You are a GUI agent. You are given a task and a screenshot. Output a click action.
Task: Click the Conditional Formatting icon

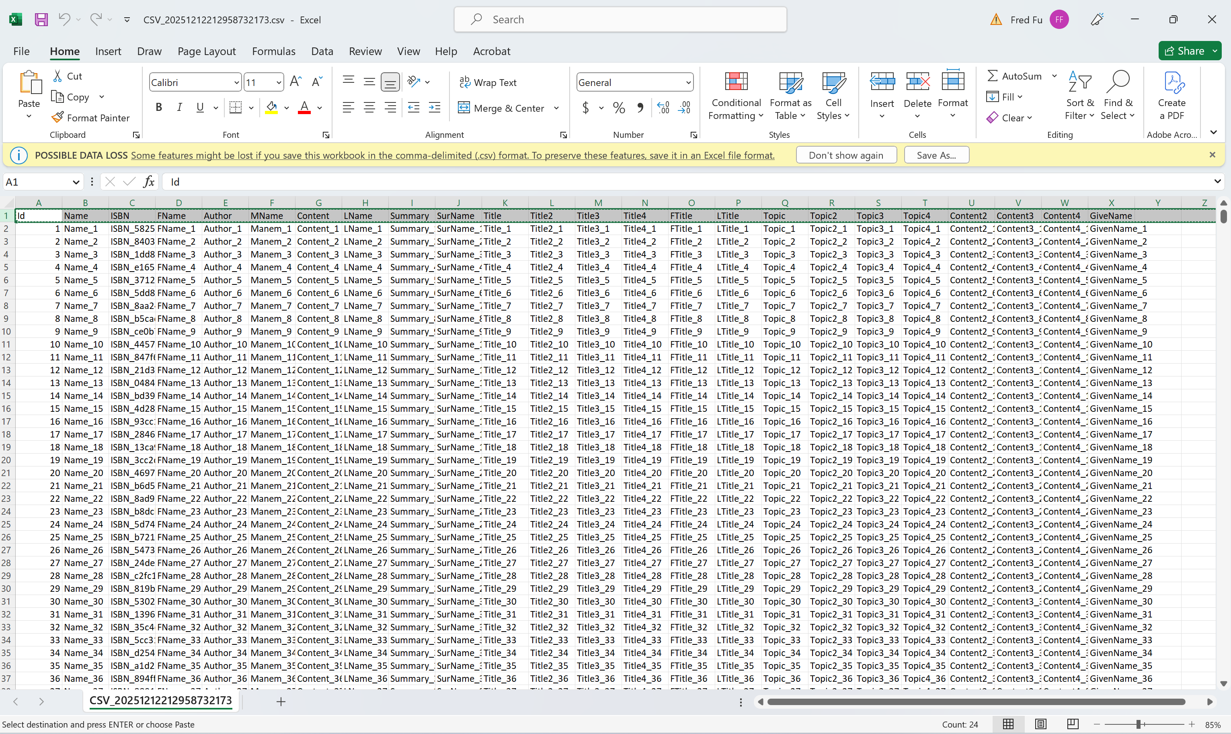736,82
